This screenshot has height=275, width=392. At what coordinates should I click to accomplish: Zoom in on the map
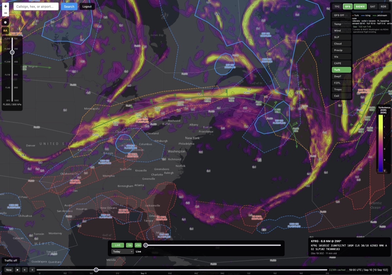5,6
